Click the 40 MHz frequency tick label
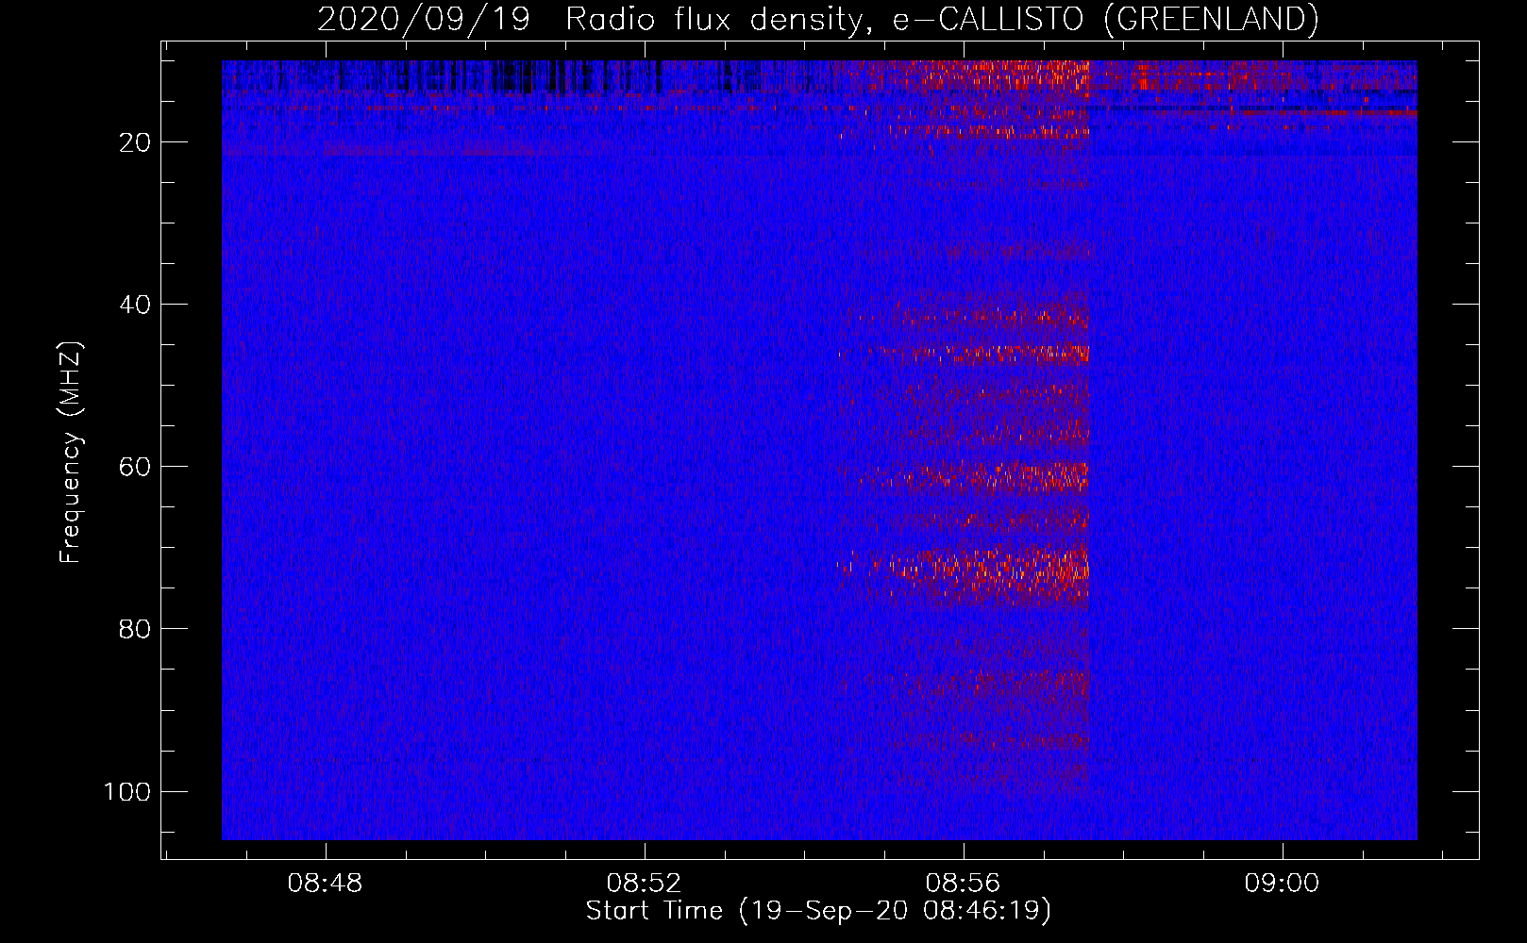Image resolution: width=1527 pixels, height=943 pixels. [135, 305]
